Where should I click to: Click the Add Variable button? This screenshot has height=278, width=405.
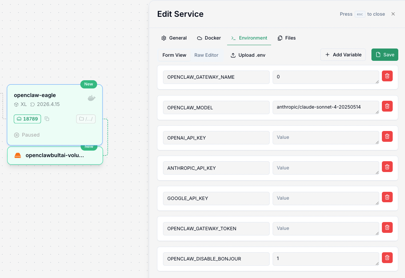(343, 55)
